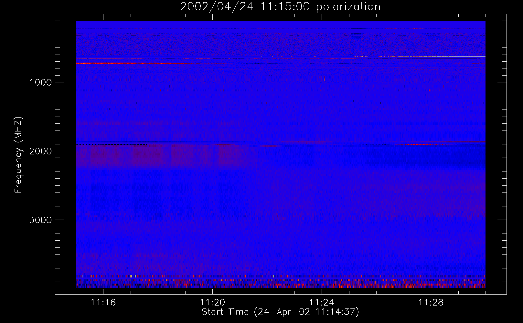Select the 1000 frequency tick label
Screen dimensions: 523x323
(40, 82)
